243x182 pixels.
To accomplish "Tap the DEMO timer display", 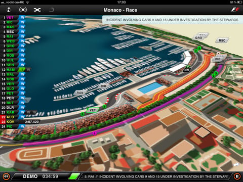I will tap(40, 176).
